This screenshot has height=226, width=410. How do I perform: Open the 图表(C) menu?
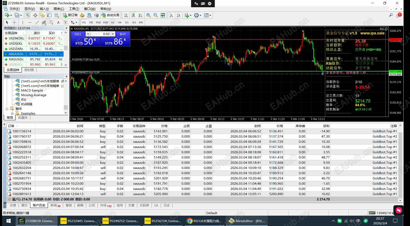59,9
